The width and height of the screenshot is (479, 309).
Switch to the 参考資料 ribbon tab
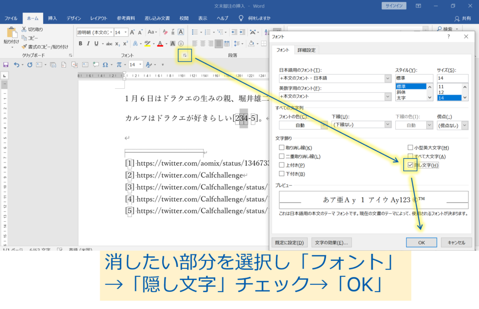pos(126,18)
